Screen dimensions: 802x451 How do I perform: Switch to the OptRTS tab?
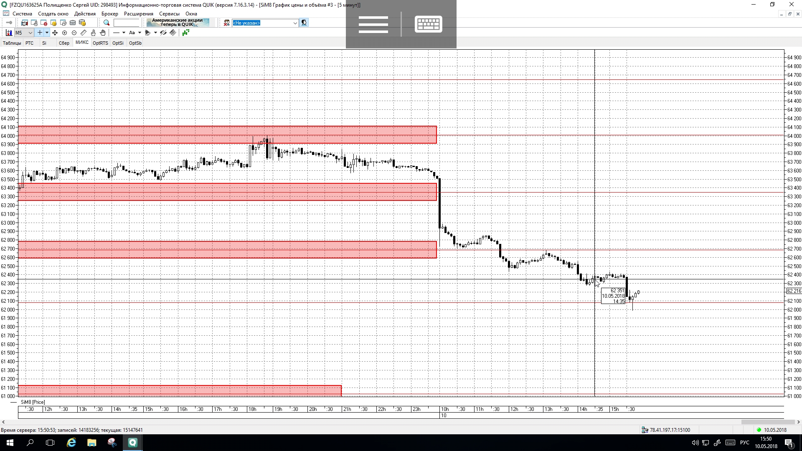tap(100, 43)
